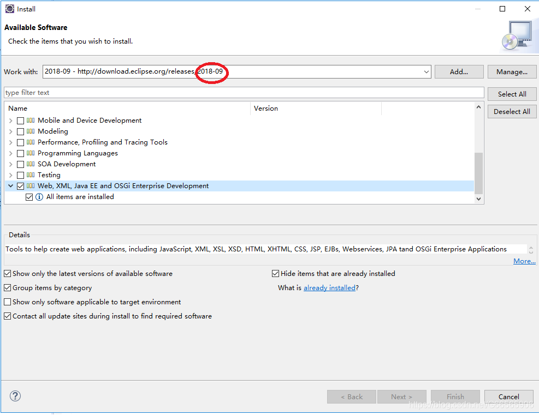Check the Programming Languages checkbox
The width and height of the screenshot is (539, 415).
[20, 153]
